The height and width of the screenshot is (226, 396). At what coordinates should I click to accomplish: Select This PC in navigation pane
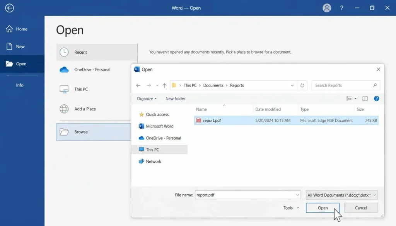pos(160,150)
